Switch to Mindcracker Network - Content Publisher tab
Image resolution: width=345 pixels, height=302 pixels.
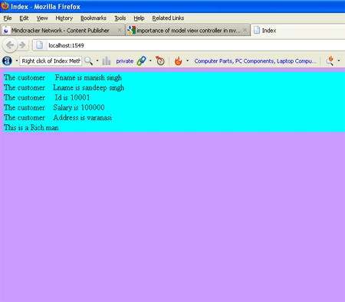click(x=63, y=30)
